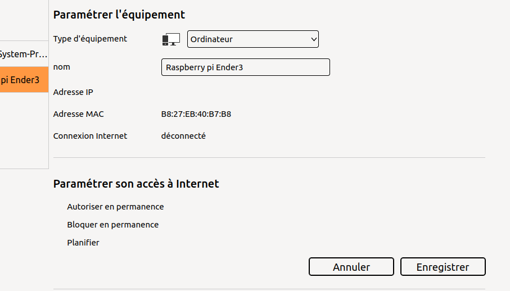Select the pi Ender3 device in sidebar
The height and width of the screenshot is (291, 510).
(22, 80)
